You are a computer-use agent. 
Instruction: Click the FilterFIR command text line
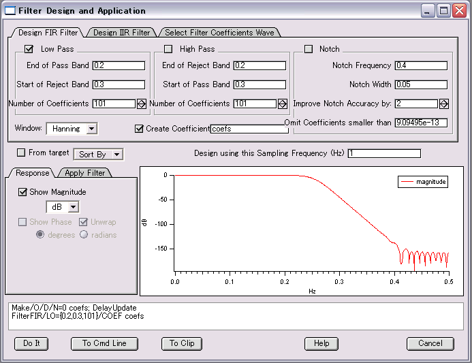78,316
